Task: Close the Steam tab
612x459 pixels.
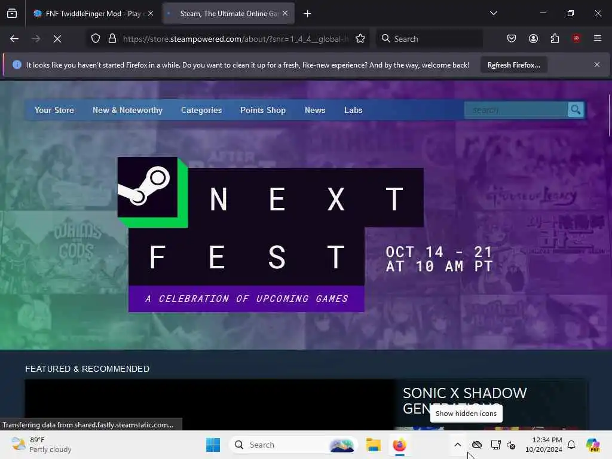Action: (285, 13)
